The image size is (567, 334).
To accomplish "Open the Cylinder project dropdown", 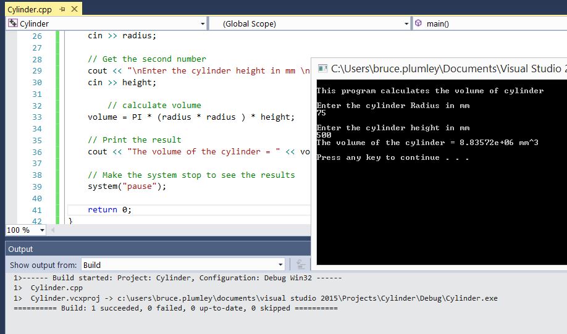I will click(x=203, y=24).
